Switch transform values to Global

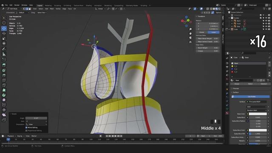(202, 32)
